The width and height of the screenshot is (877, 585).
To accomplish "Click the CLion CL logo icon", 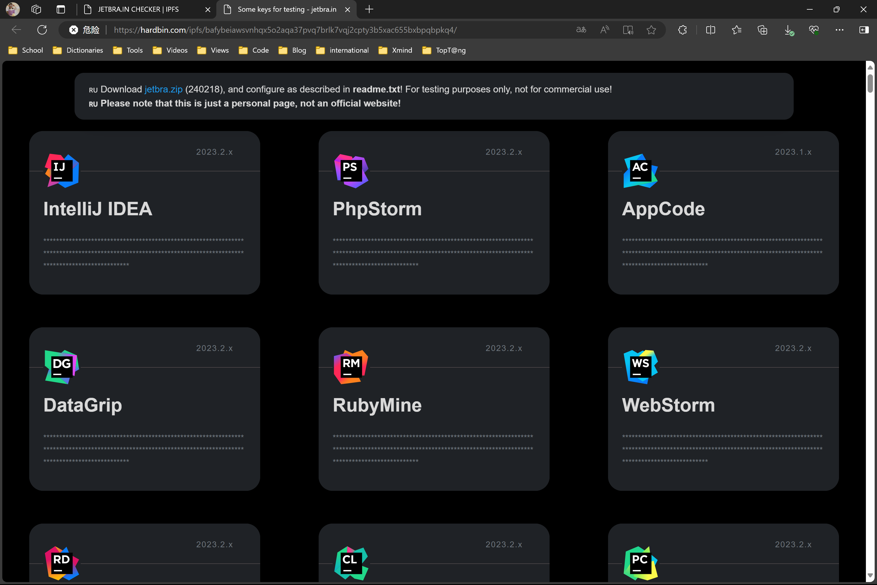I will [351, 563].
